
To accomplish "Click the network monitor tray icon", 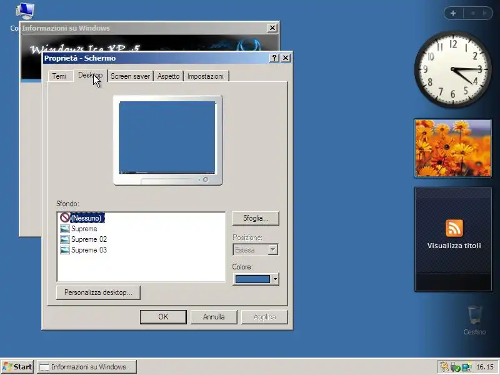I will pos(466,367).
